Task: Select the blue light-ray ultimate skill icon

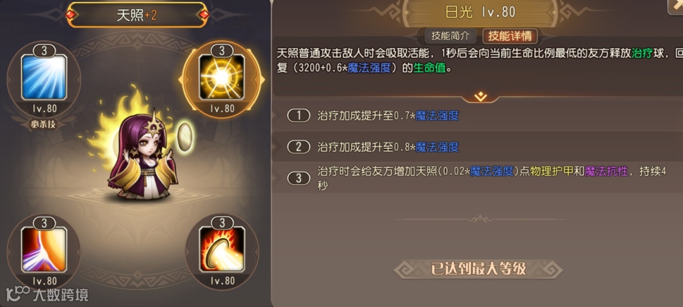Action: pyautogui.click(x=44, y=78)
